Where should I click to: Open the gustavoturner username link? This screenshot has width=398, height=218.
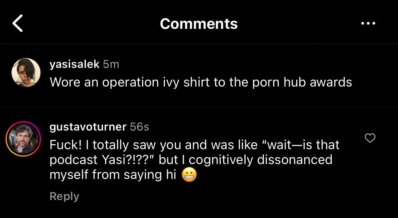88,127
